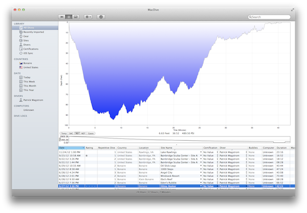Show the SAC graph overlay
Viewport: 307px width, 213px height.
[71, 134]
